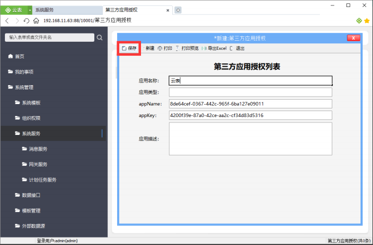Open 消息服务 folder

(35, 149)
